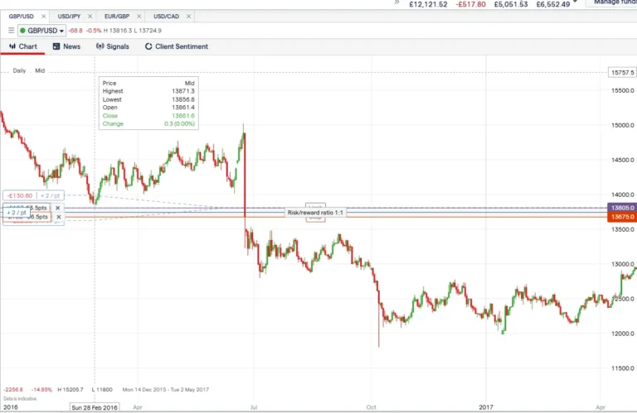637x413 pixels.
Task: Click the L 13724.9 daily low value
Action: pos(148,31)
